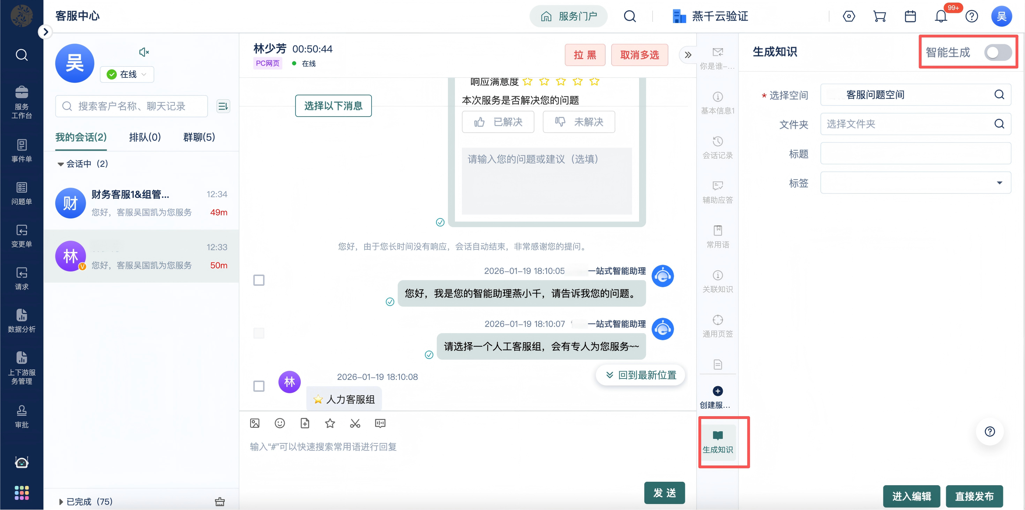Image resolution: width=1025 pixels, height=510 pixels.
Task: Select the screenshot scissors tool in chat toolbar
Action: (x=354, y=423)
